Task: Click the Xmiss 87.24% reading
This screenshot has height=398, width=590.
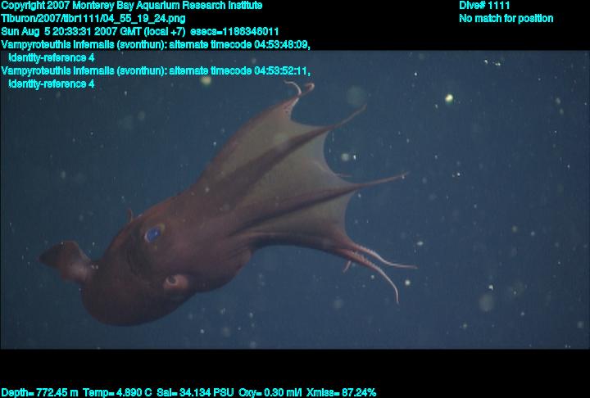Action: click(x=343, y=392)
